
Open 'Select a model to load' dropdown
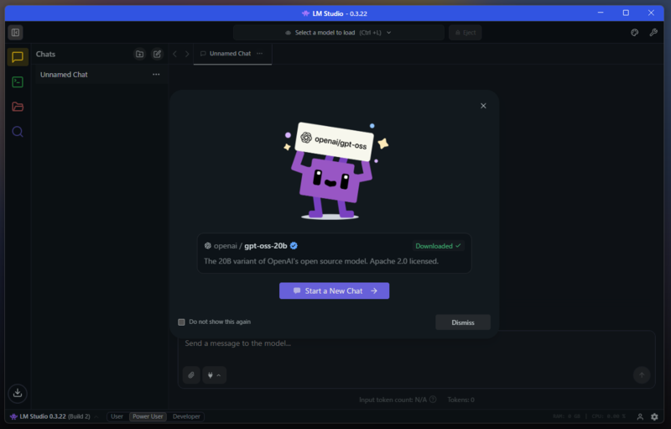(x=338, y=33)
